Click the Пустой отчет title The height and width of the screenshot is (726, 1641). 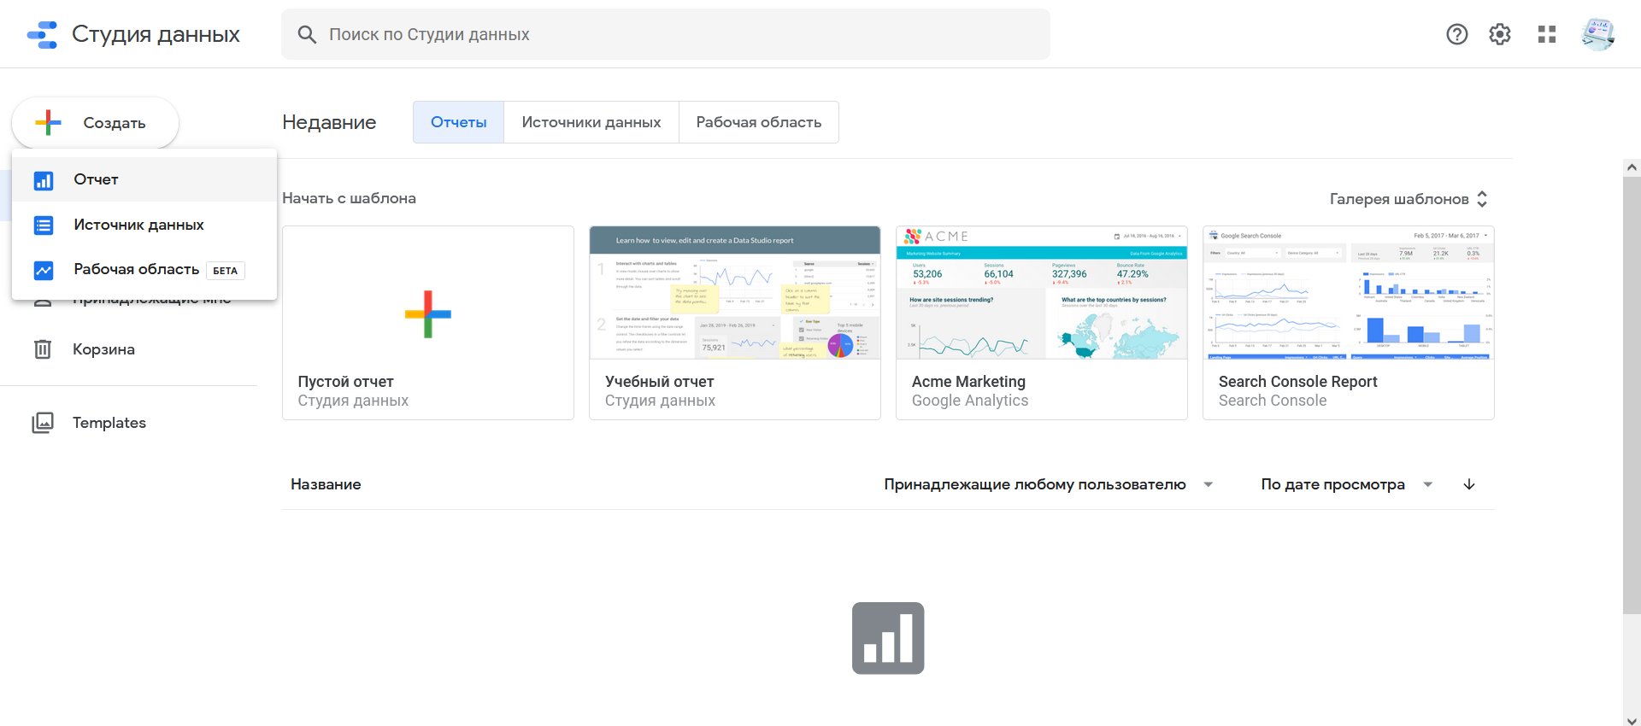click(345, 382)
